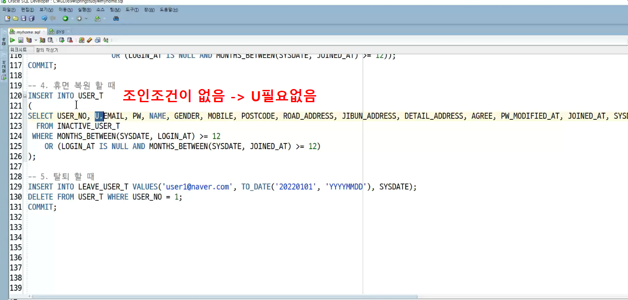This screenshot has height=300, width=628.
Task: Save all open files
Action: coord(32,18)
